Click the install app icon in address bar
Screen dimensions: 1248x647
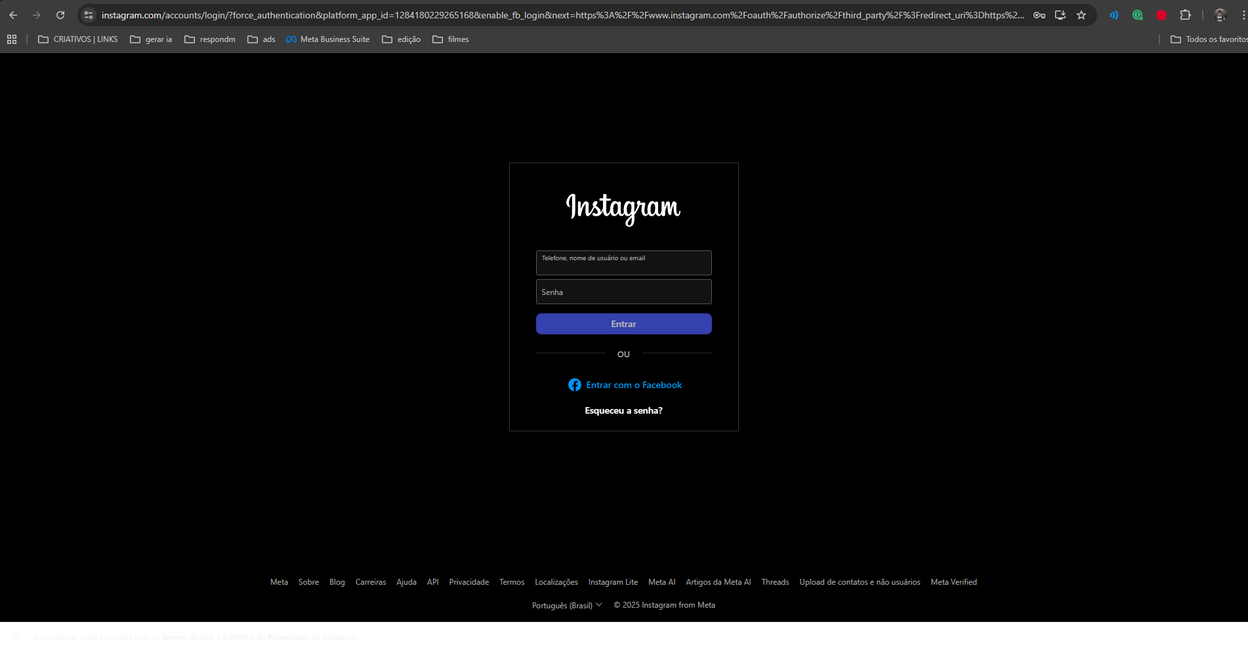coord(1060,15)
